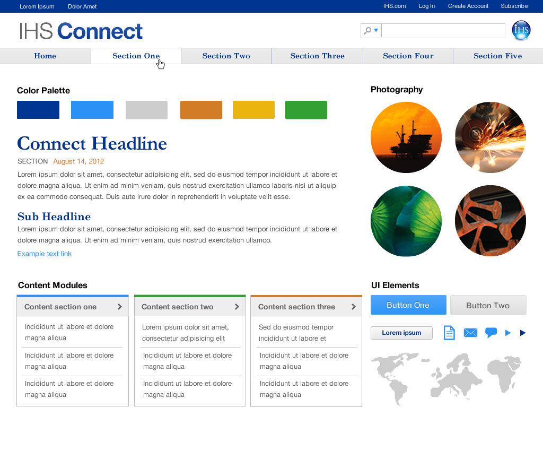
Task: Click the round IHS globe logo
Action: (x=521, y=30)
